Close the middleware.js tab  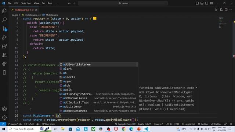pos(36,10)
